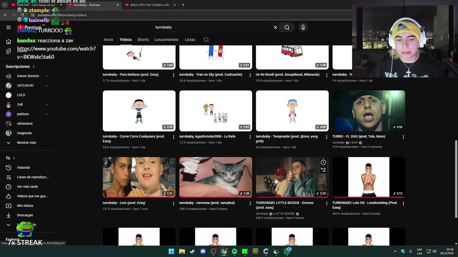Open options menu for ronronea video
458x257 pixels.
[250, 203]
